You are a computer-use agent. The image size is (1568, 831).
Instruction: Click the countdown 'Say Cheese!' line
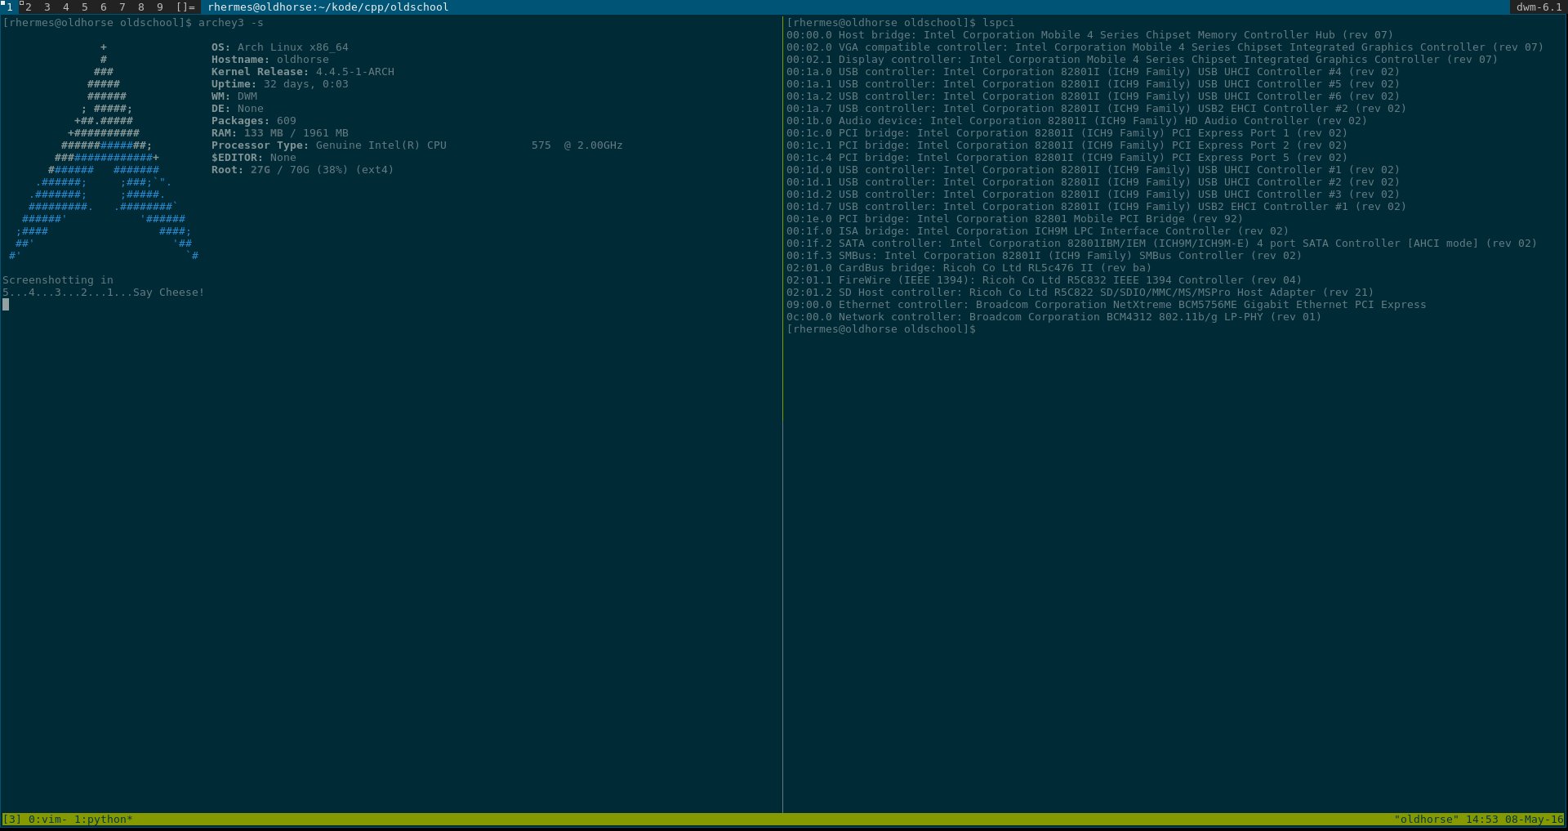(104, 293)
